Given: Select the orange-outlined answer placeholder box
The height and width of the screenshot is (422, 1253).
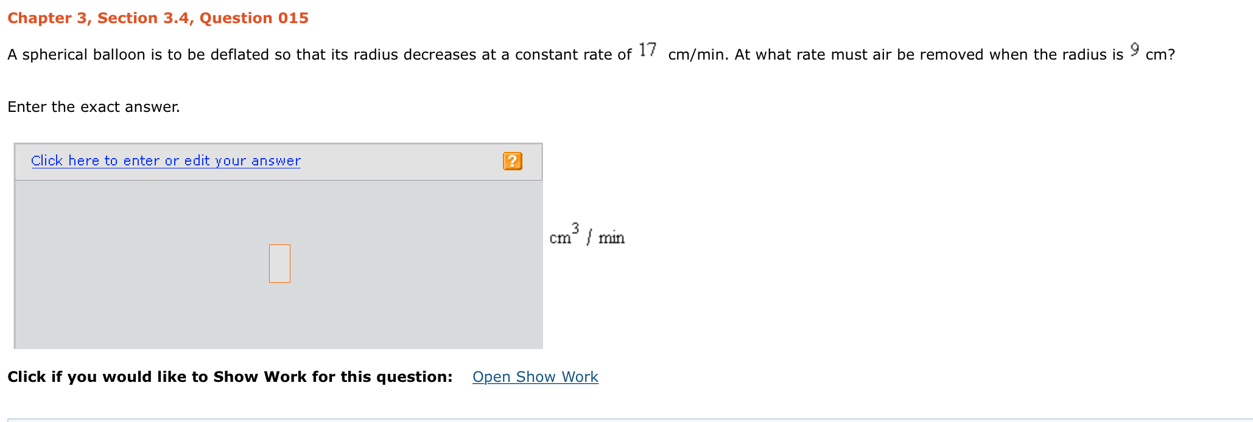Looking at the screenshot, I should coord(279,263).
